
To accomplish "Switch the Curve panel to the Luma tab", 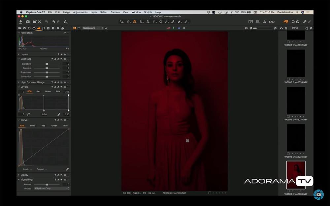I will click(x=33, y=125).
